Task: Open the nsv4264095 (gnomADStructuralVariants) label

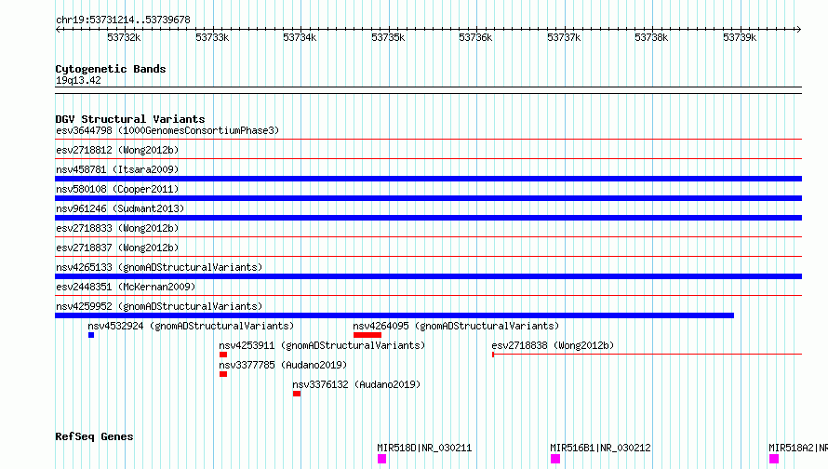Action: [x=456, y=326]
